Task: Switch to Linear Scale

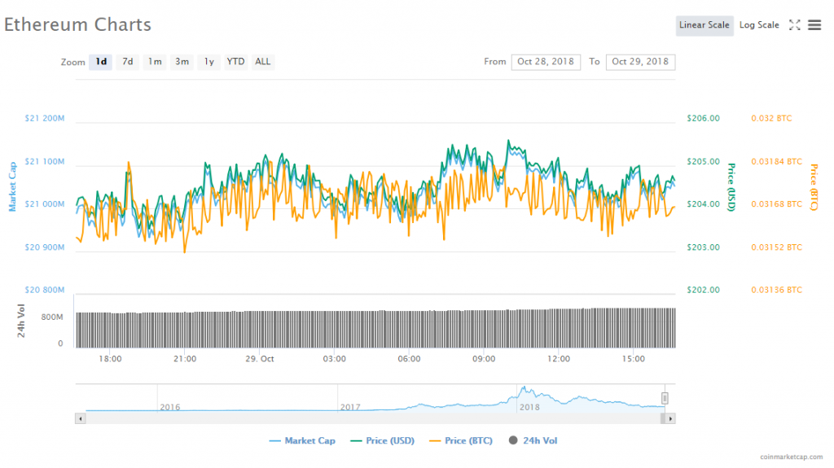Action: (705, 25)
